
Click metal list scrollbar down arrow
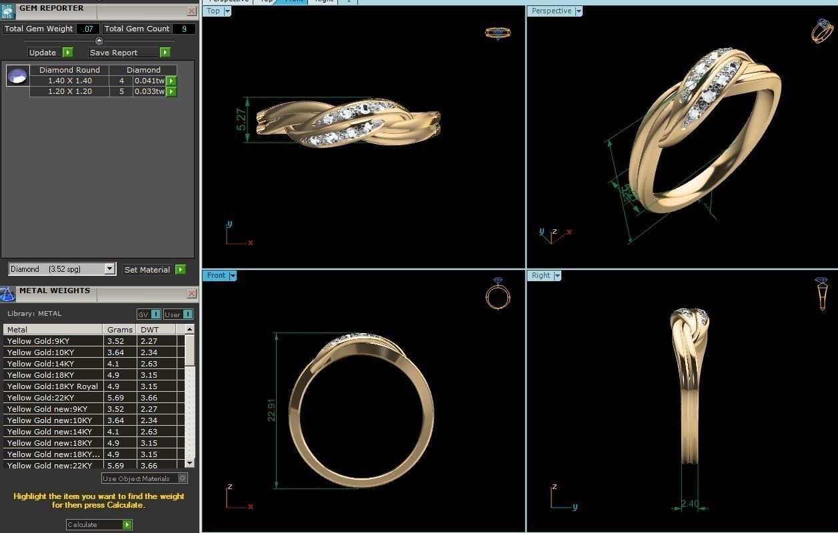click(190, 463)
